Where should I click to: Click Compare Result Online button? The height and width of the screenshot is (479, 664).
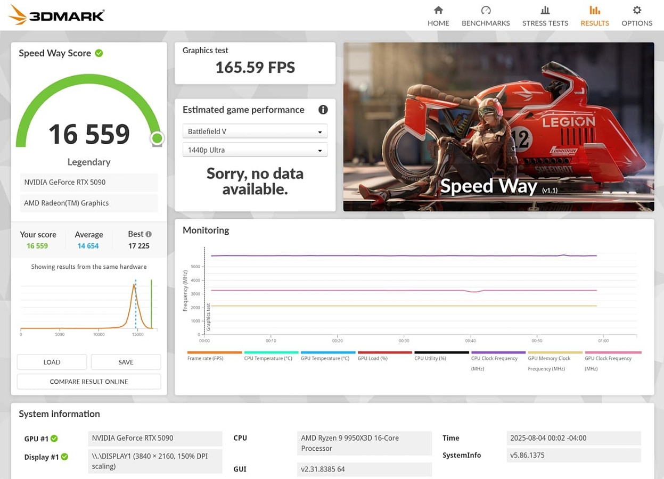(89, 382)
